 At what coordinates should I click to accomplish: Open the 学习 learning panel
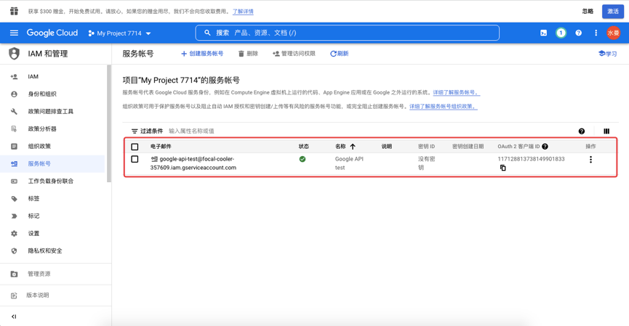607,54
